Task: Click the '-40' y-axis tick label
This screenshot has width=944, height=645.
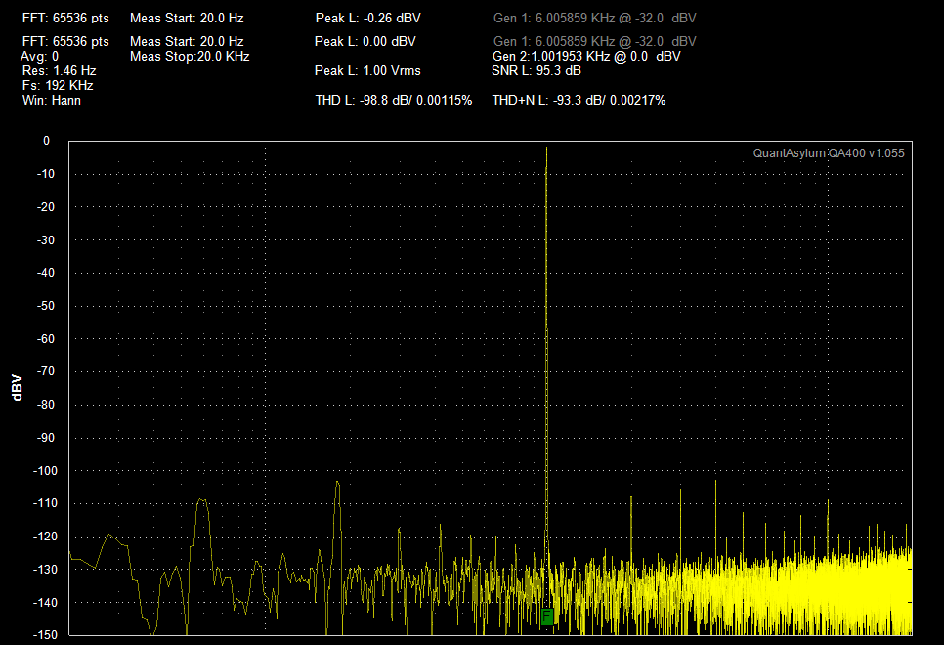Action: [x=46, y=273]
